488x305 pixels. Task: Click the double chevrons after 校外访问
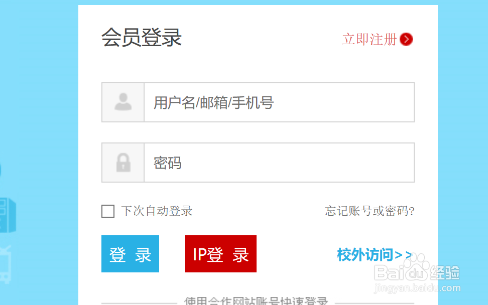(x=404, y=255)
